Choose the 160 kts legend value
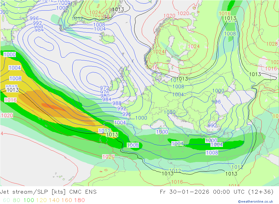This screenshot has height=204, width=279. pyautogui.click(x=67, y=200)
